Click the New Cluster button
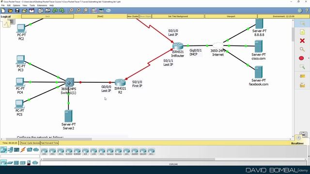This screenshot has height=174, width=310. (x=133, y=16)
